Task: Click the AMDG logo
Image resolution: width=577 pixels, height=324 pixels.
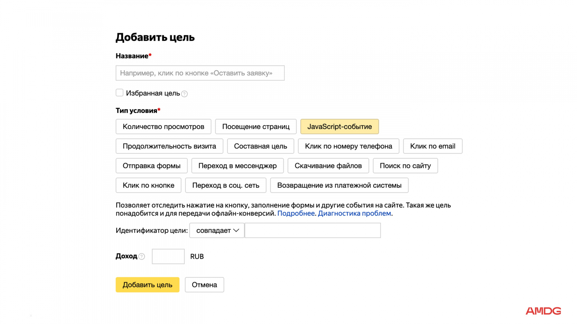Action: coord(543,311)
